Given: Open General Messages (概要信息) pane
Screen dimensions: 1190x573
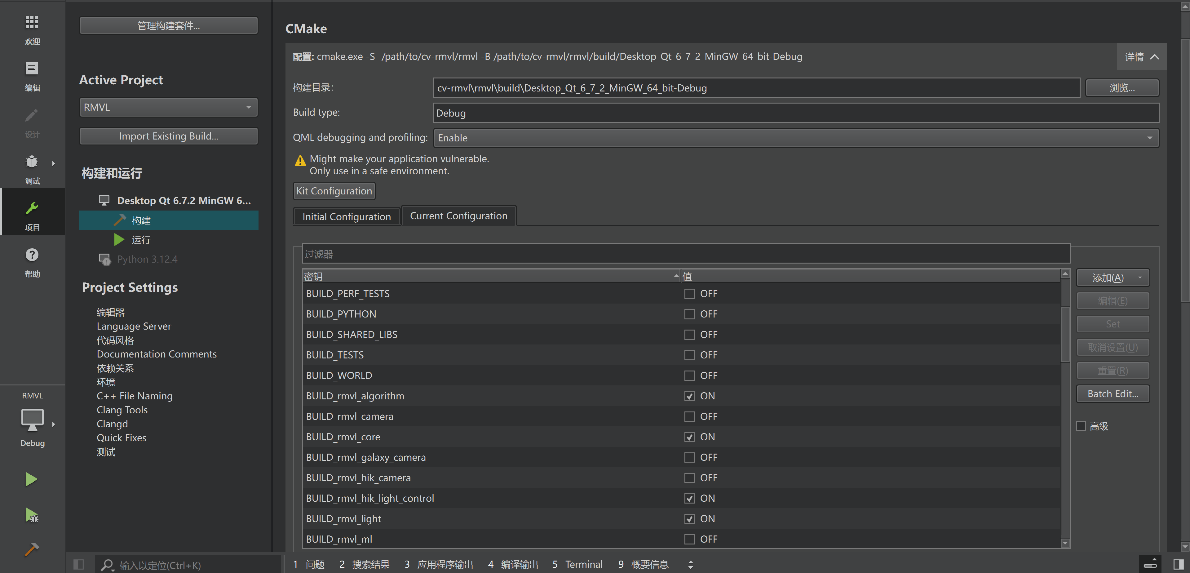Looking at the screenshot, I should pyautogui.click(x=643, y=564).
